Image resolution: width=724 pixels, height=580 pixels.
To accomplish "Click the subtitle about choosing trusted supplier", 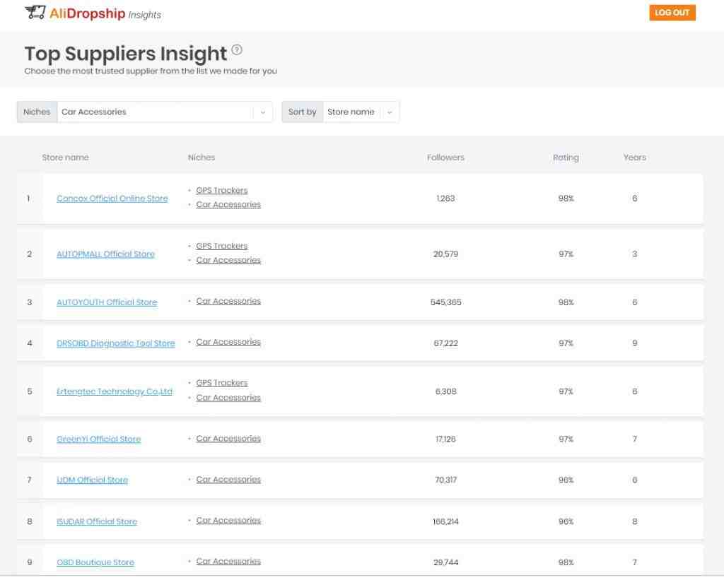I will [x=151, y=71].
